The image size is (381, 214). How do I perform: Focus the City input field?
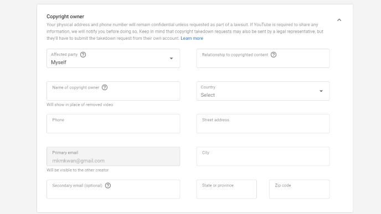click(263, 156)
